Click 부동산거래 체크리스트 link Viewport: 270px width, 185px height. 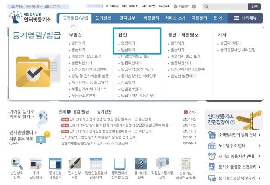click(x=89, y=89)
